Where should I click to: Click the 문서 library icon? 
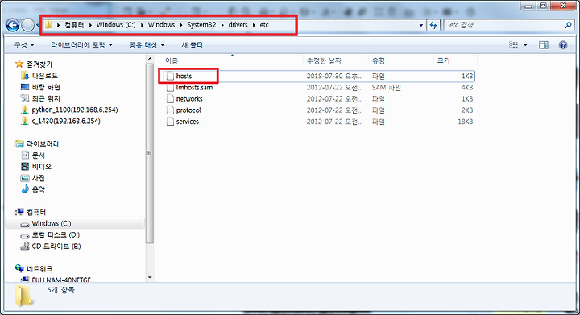25,155
